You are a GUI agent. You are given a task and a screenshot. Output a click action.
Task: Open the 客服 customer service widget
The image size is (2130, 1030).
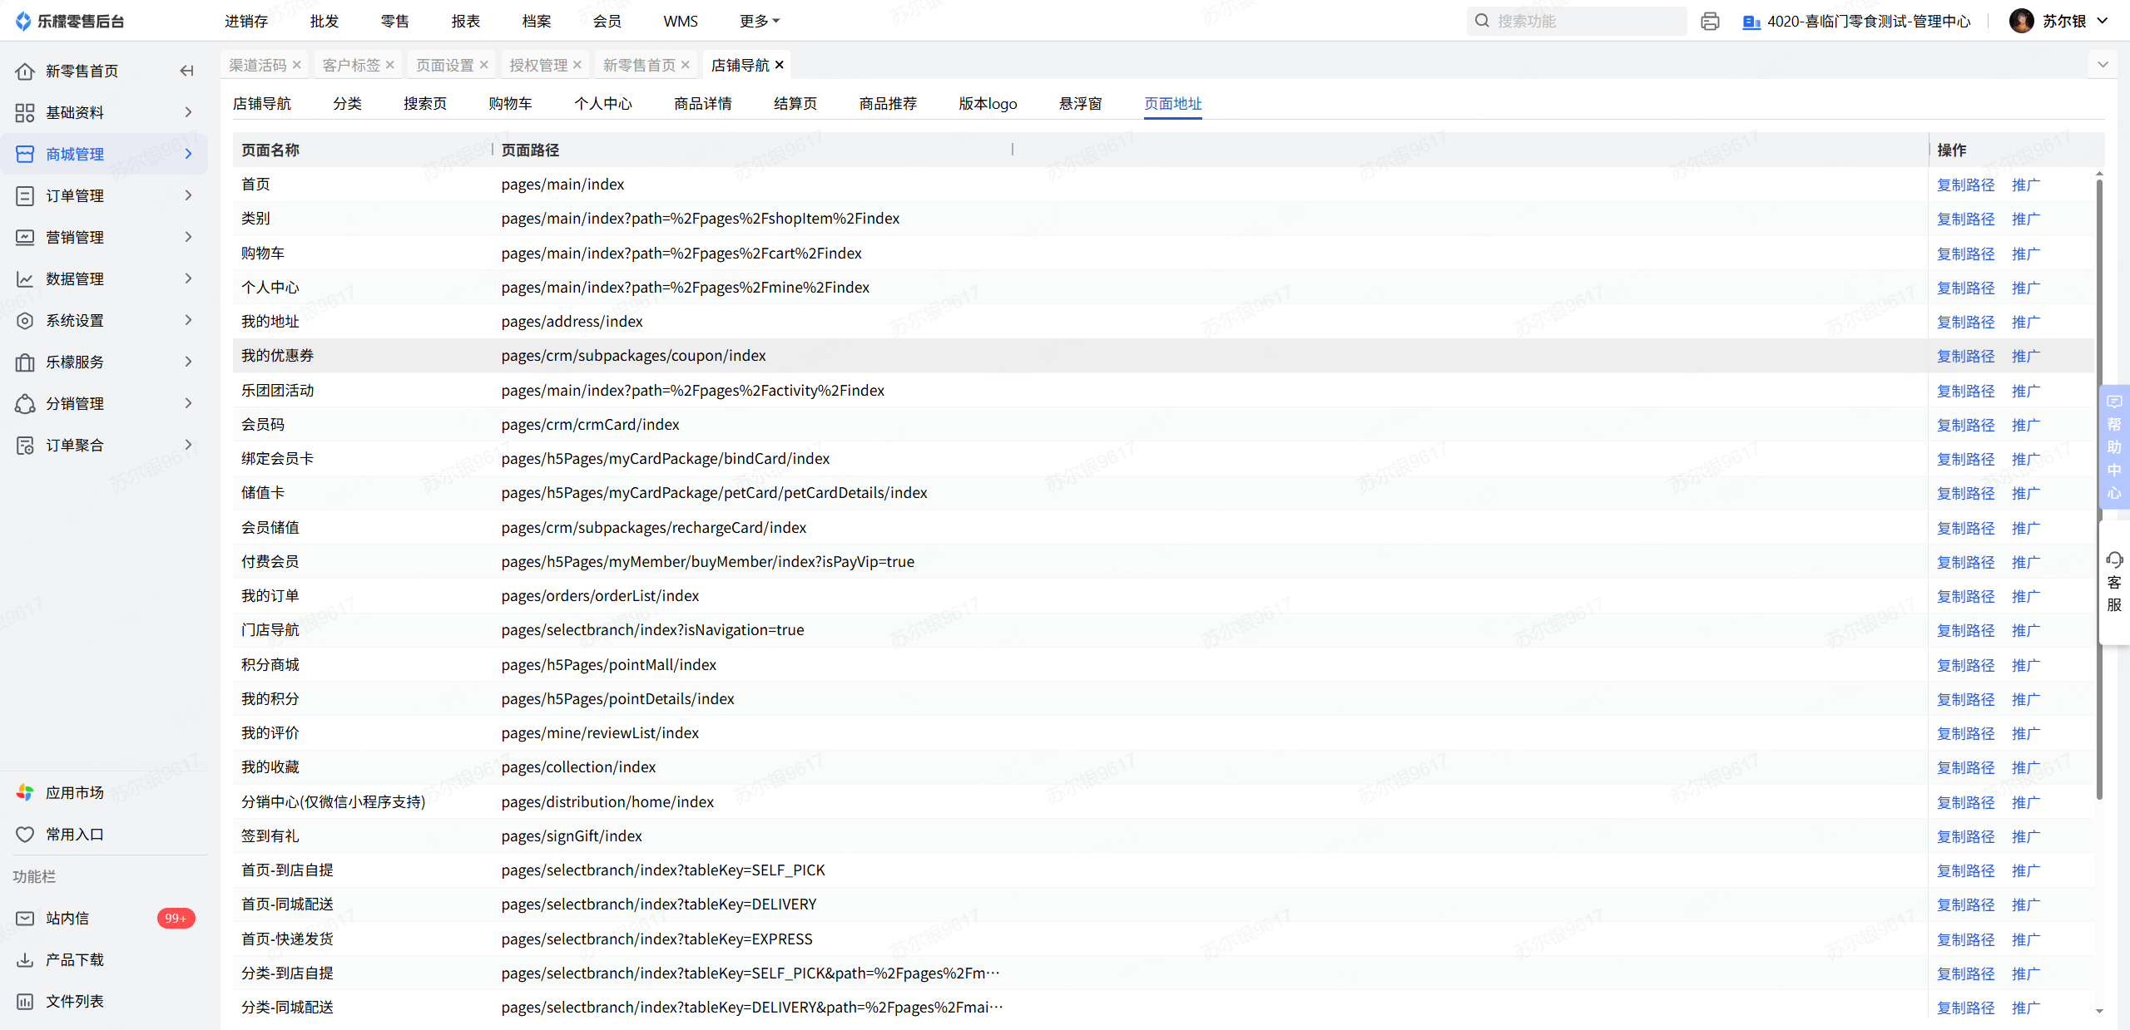point(2113,582)
